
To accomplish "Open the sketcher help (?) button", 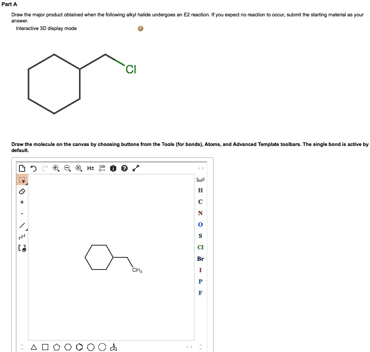I will pyautogui.click(x=124, y=168).
